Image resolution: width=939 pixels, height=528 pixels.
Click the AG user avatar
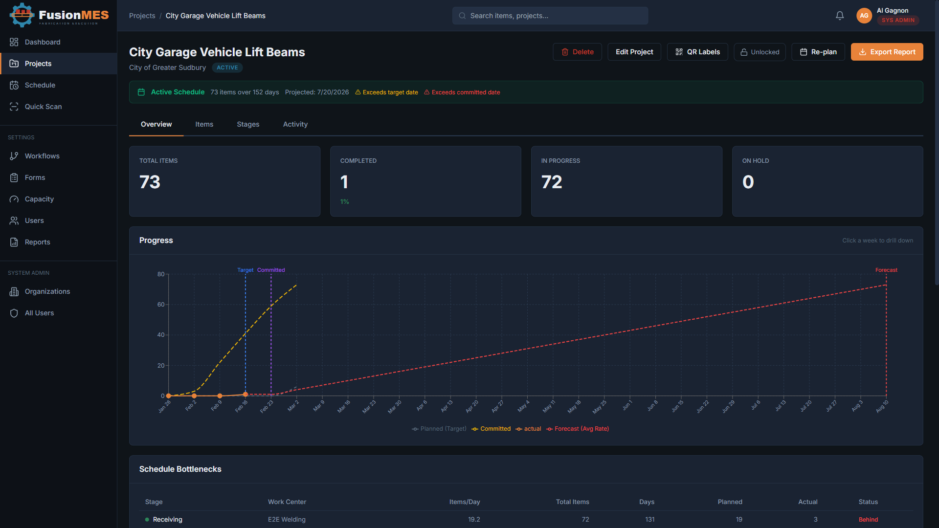[x=864, y=16]
